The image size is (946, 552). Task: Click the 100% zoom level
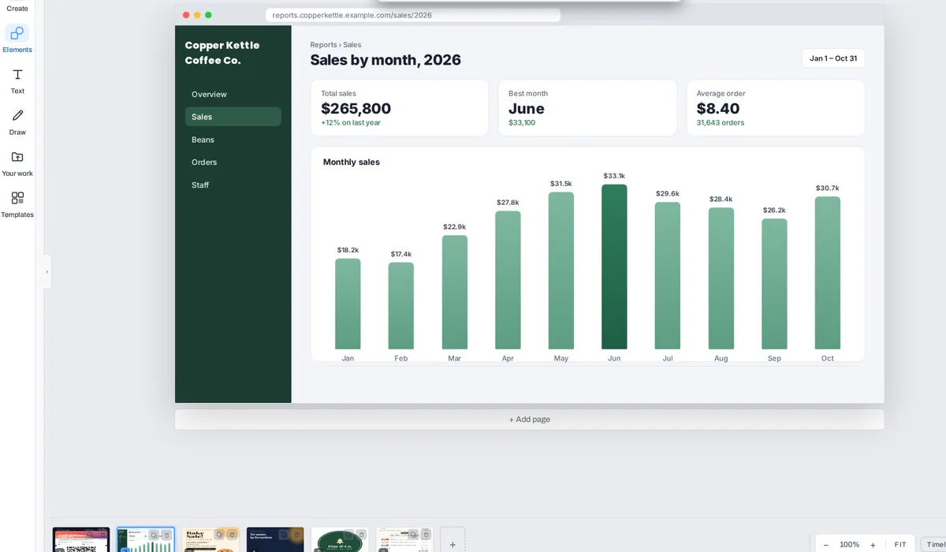tap(849, 545)
